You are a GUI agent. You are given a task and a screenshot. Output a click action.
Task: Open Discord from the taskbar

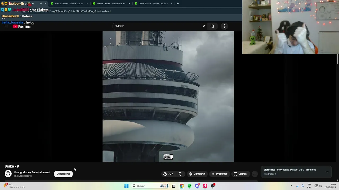pos(197,186)
